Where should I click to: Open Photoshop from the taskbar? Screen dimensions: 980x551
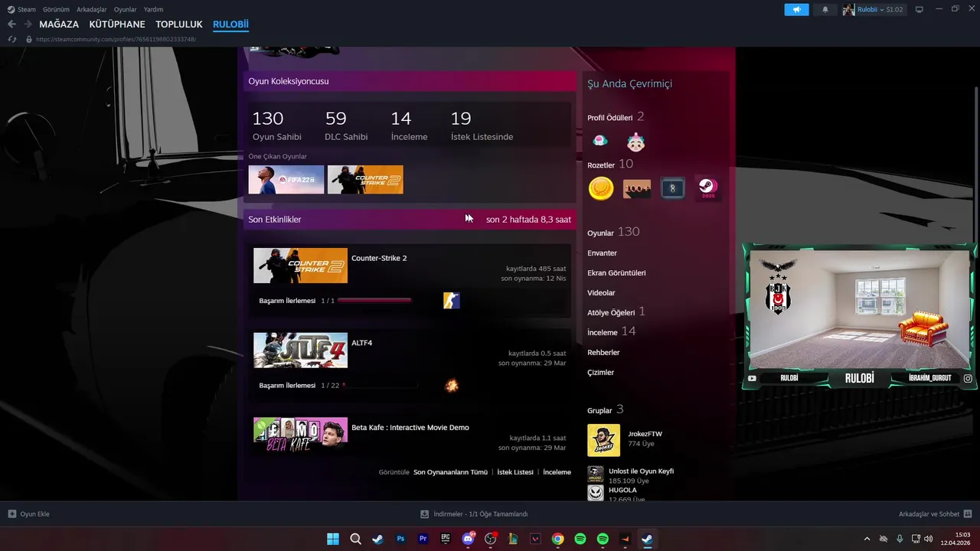tap(400, 539)
